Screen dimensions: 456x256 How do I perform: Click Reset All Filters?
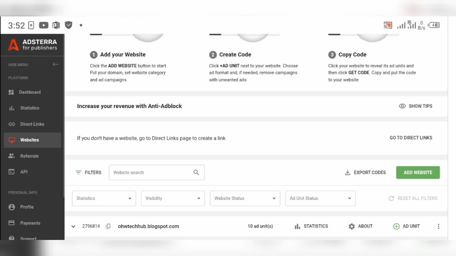pyautogui.click(x=413, y=198)
